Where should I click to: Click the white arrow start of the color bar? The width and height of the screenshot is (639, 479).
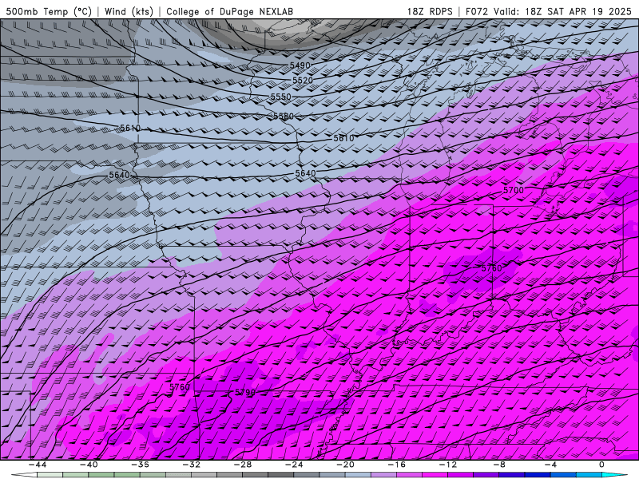[24, 475]
